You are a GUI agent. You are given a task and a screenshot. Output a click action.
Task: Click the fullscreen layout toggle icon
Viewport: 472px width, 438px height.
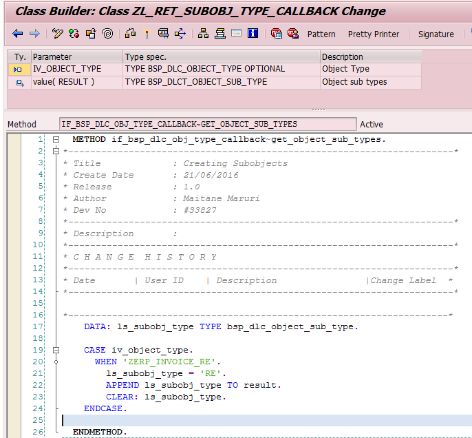coord(236,33)
